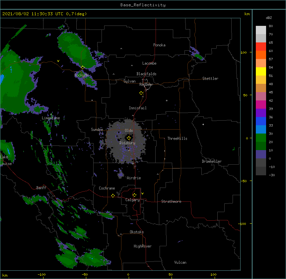Select the green 20-30 dBZ legend color
The width and height of the screenshot is (286, 279).
261,138
